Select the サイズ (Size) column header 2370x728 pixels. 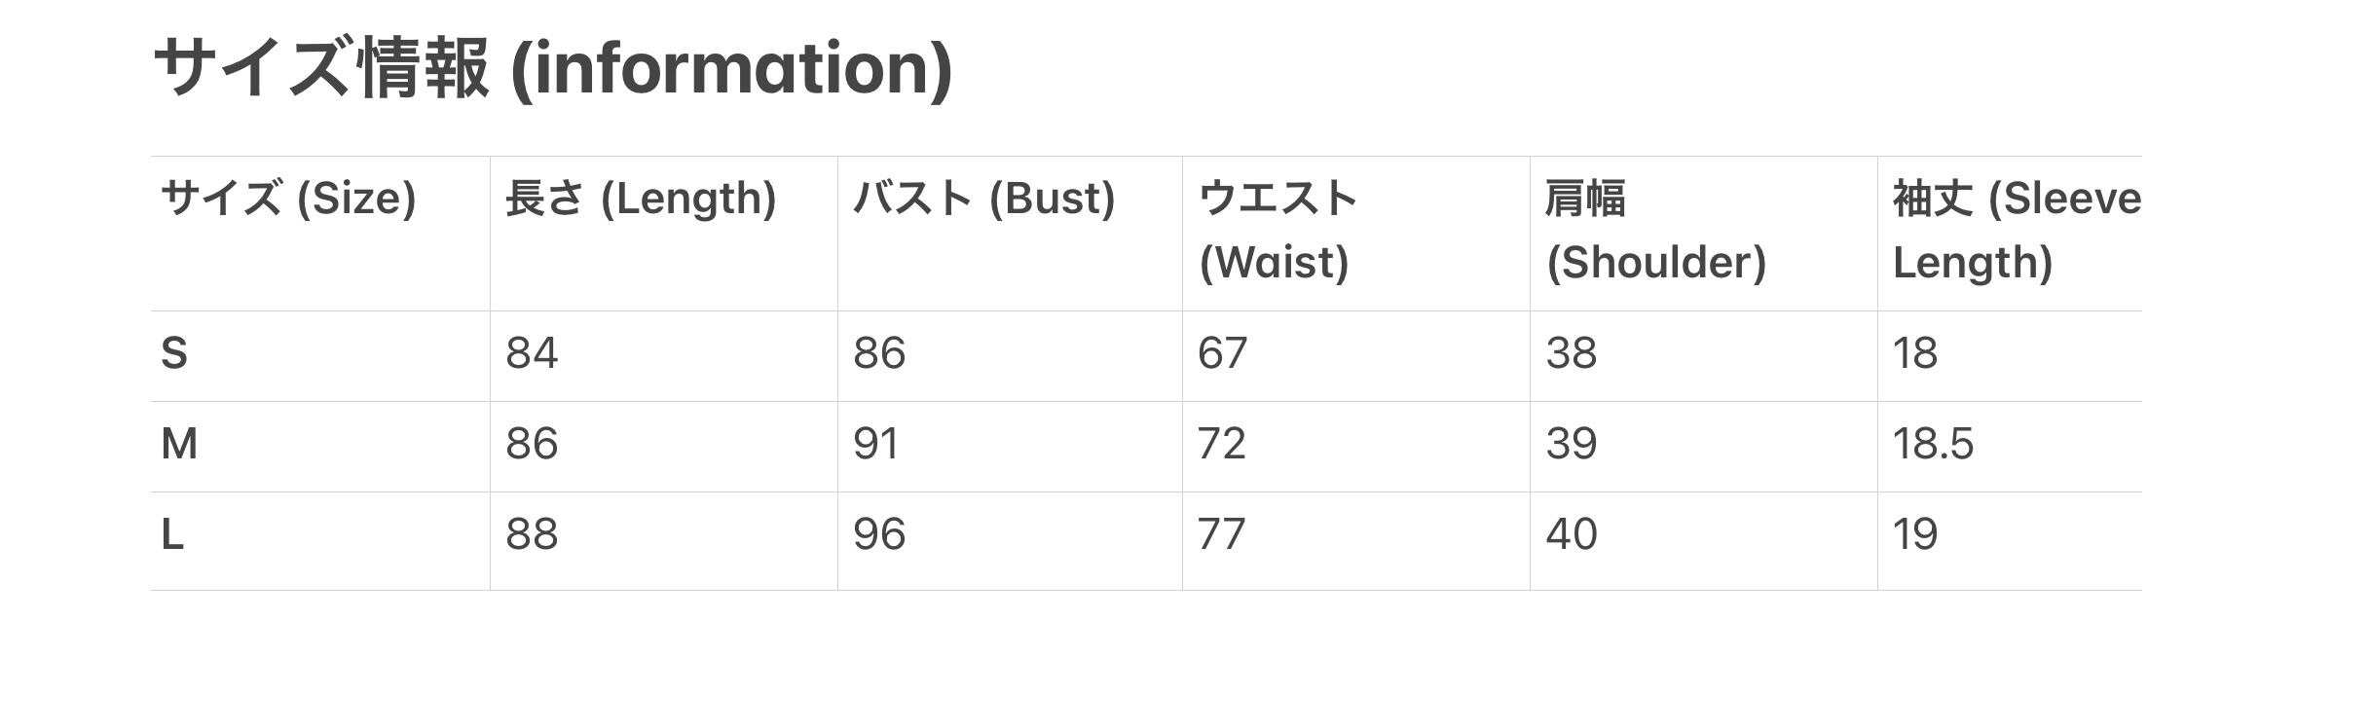tap(288, 199)
